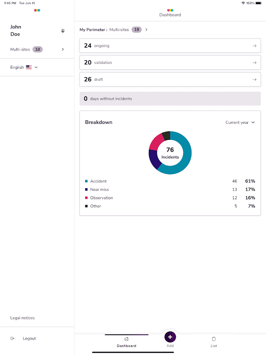266x355 pixels.
Task: Expand My Perimeter chevron in header
Action: (x=146, y=30)
